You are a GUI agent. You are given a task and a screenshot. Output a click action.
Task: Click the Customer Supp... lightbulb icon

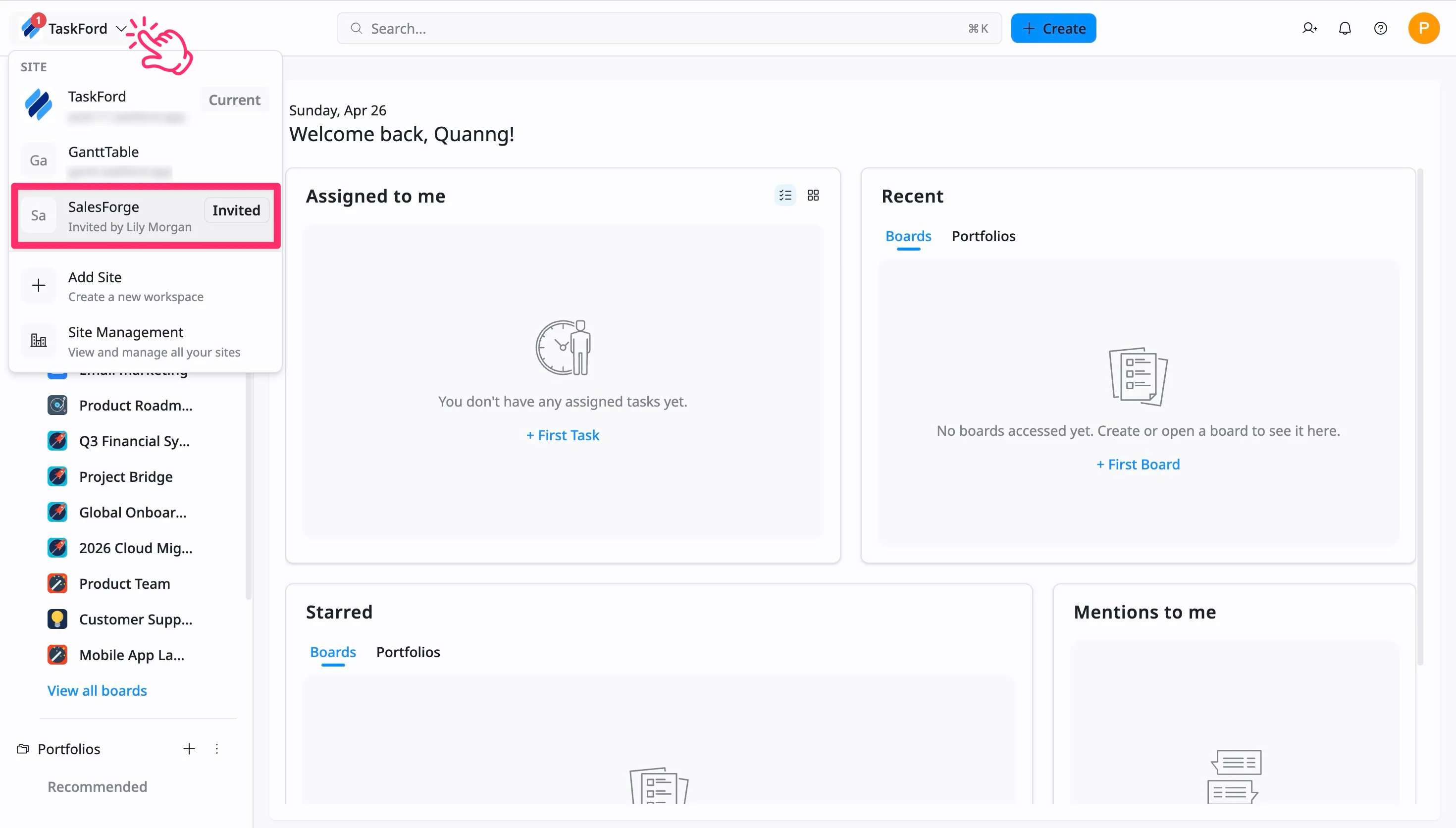click(x=57, y=620)
